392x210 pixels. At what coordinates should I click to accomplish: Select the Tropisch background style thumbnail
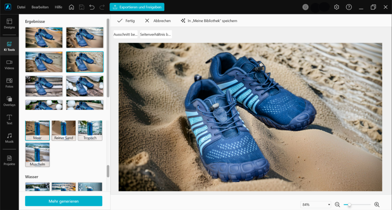(90, 130)
